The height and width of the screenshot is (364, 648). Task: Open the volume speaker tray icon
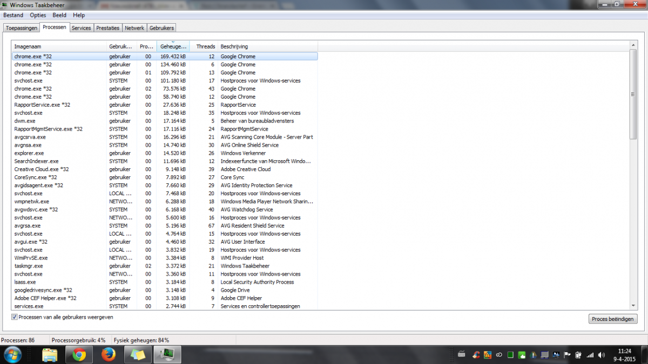pyautogui.click(x=601, y=354)
